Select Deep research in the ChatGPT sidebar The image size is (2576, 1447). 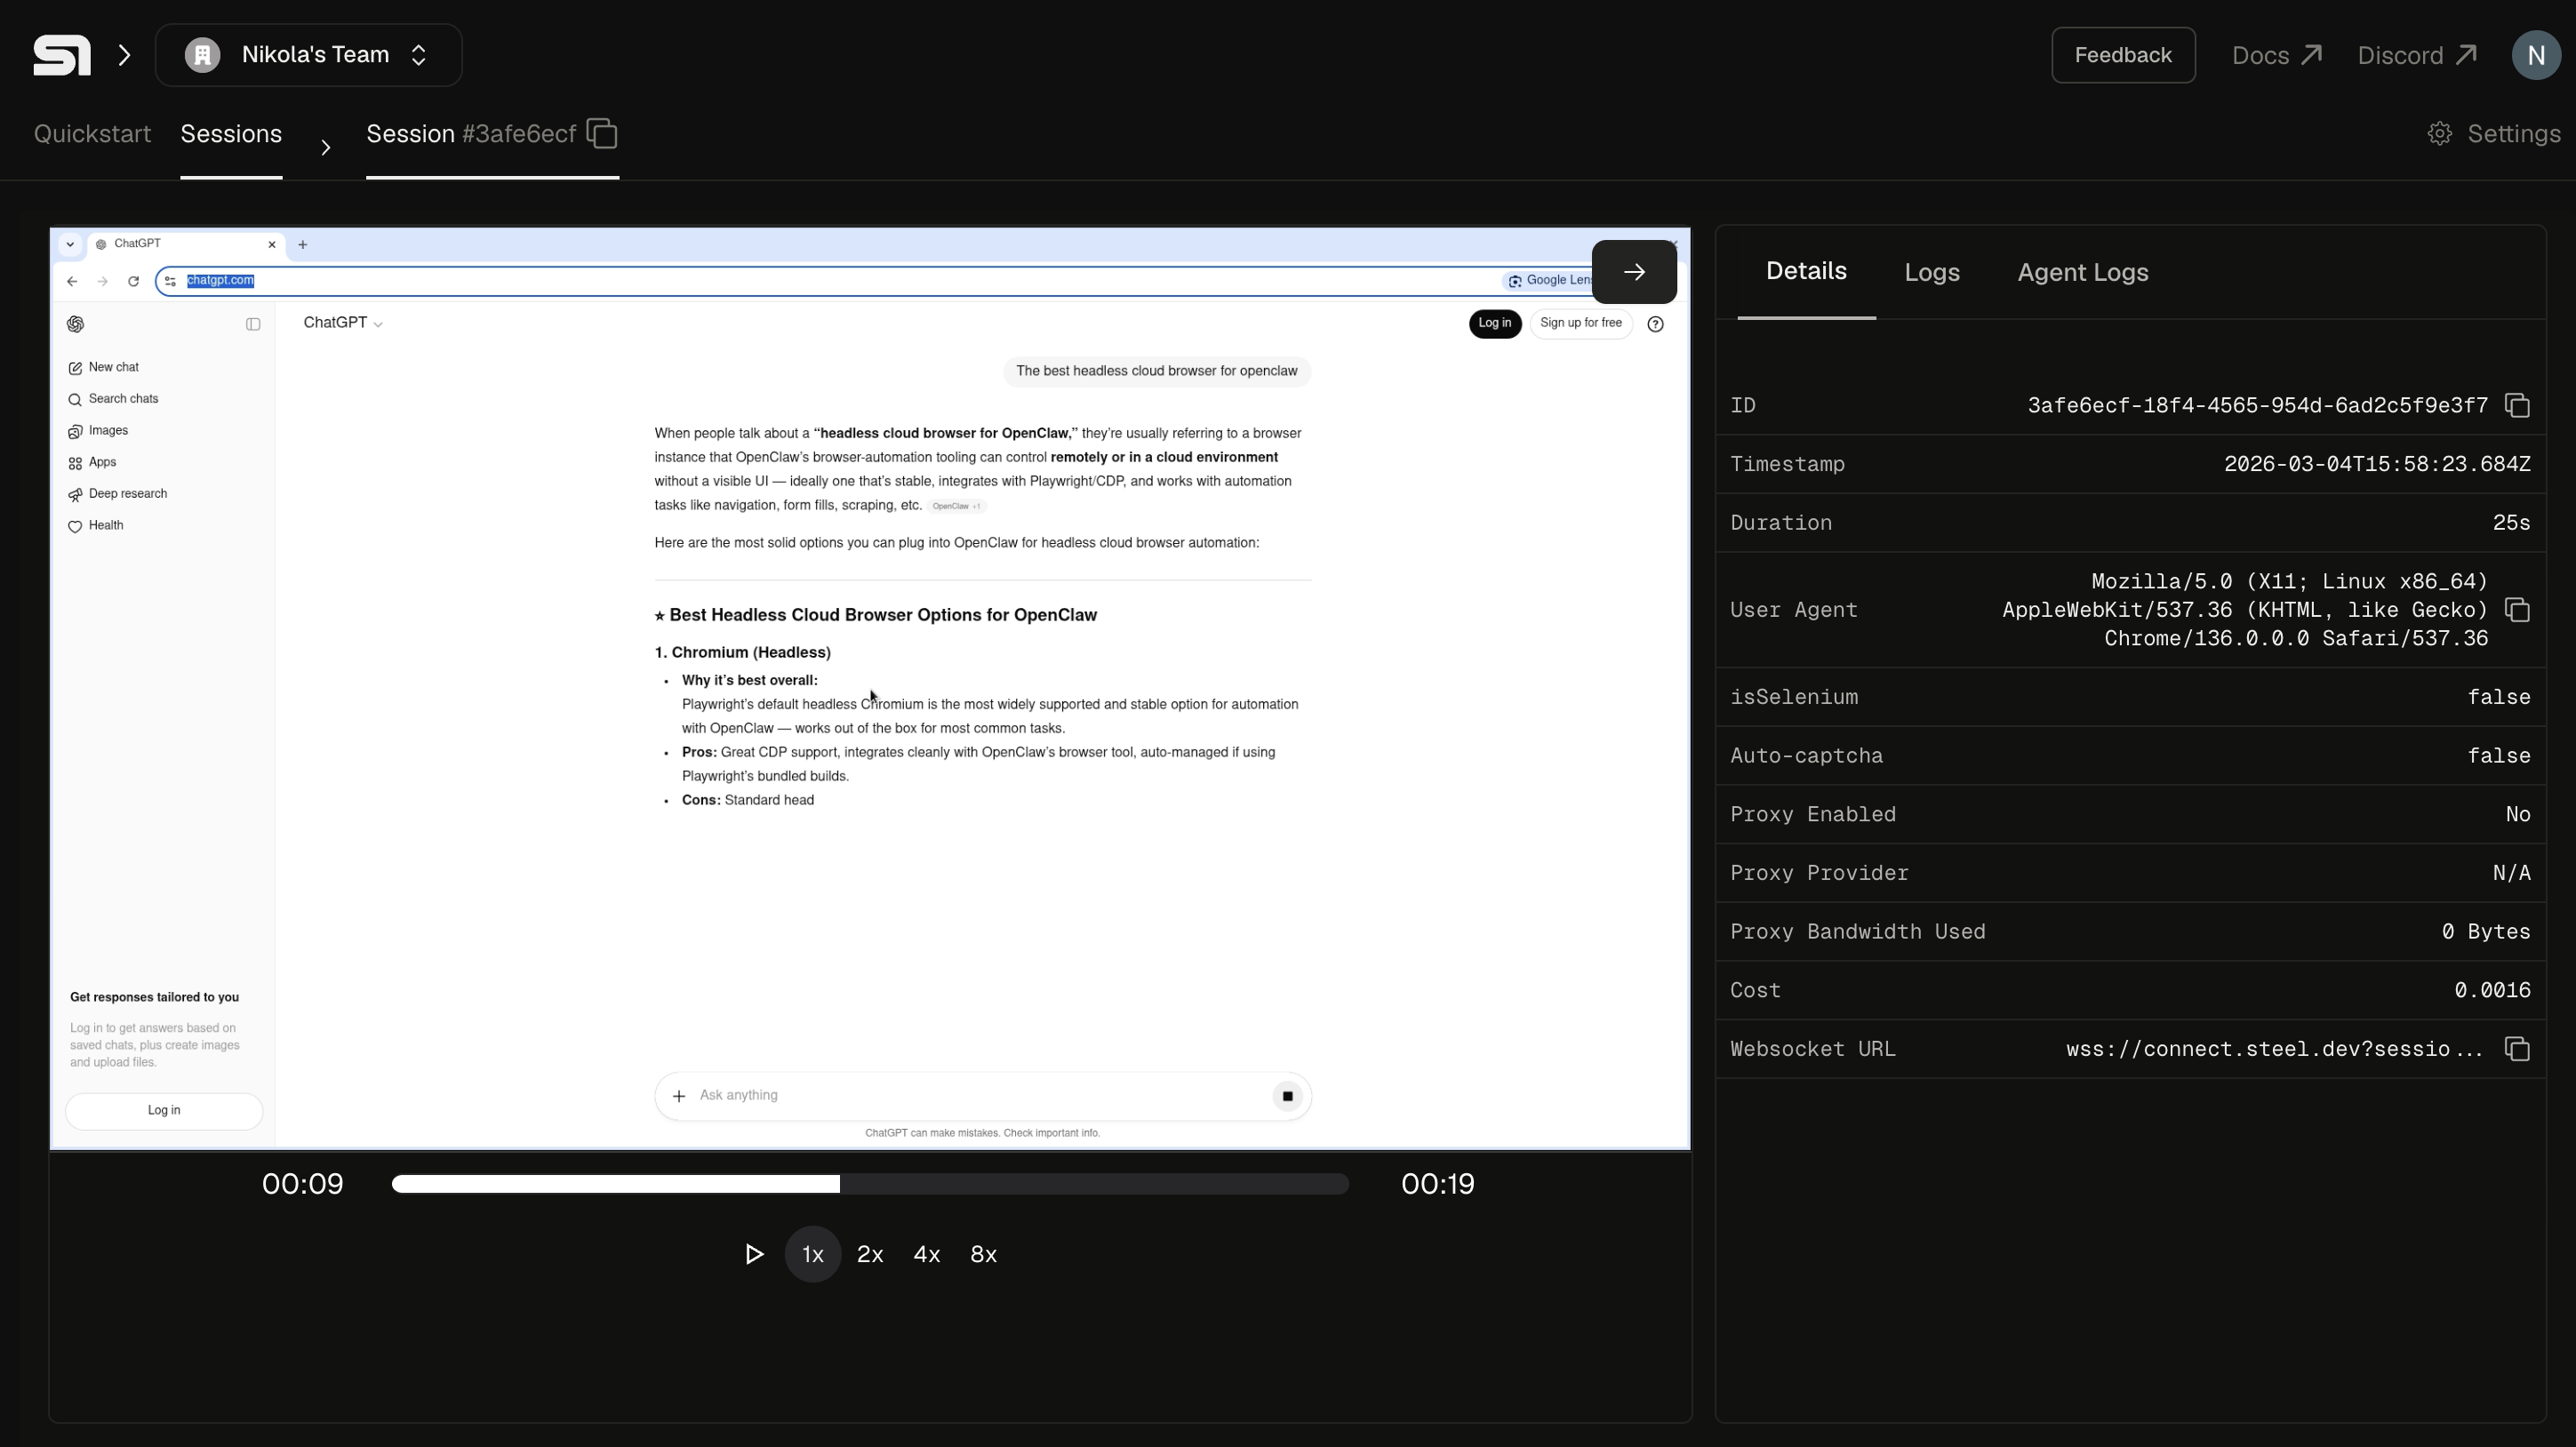pos(127,493)
